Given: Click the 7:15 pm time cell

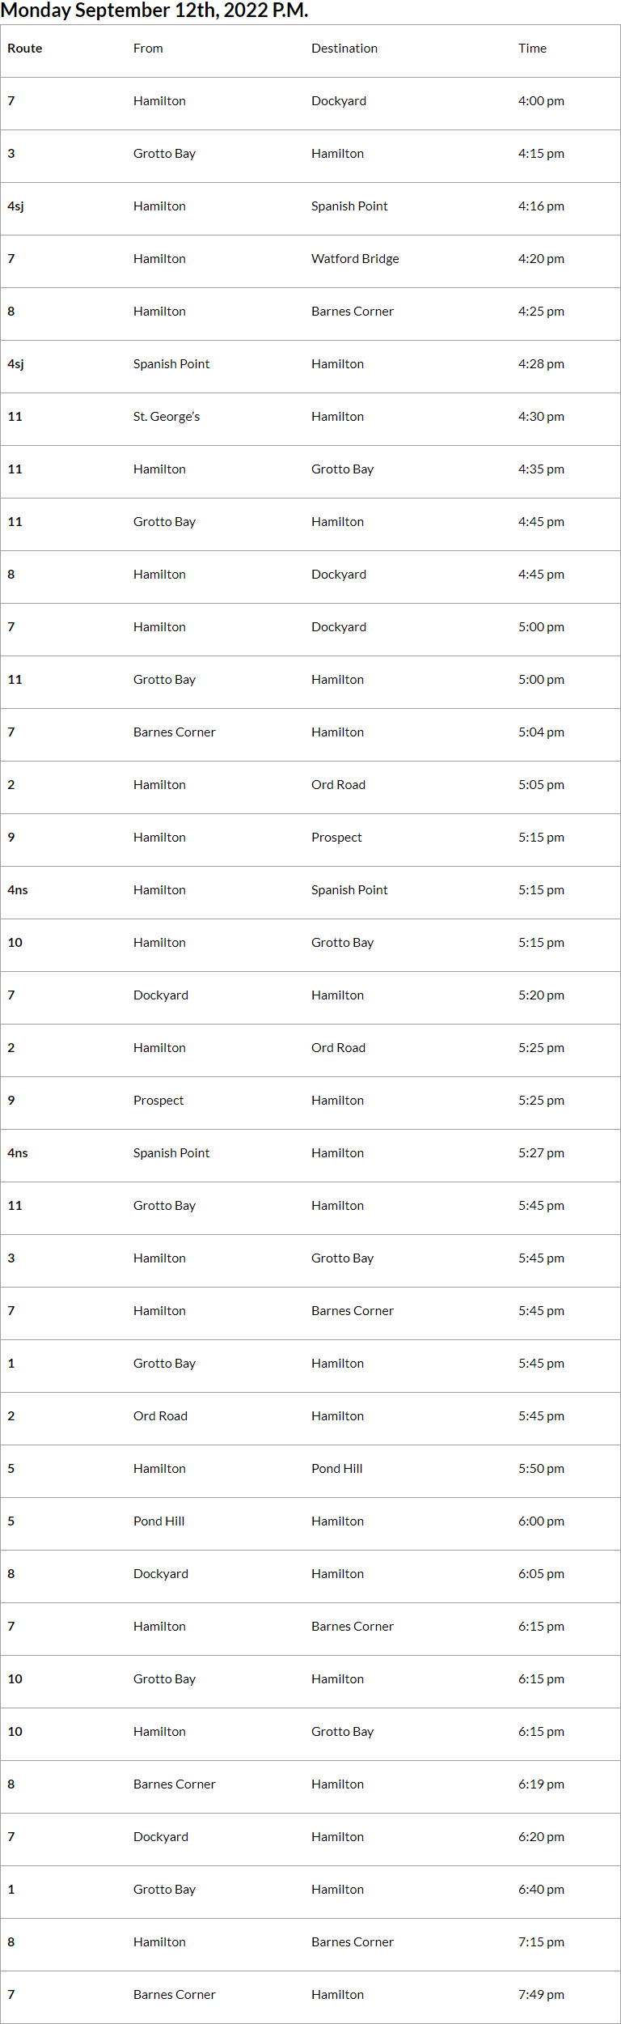Looking at the screenshot, I should (x=541, y=1942).
